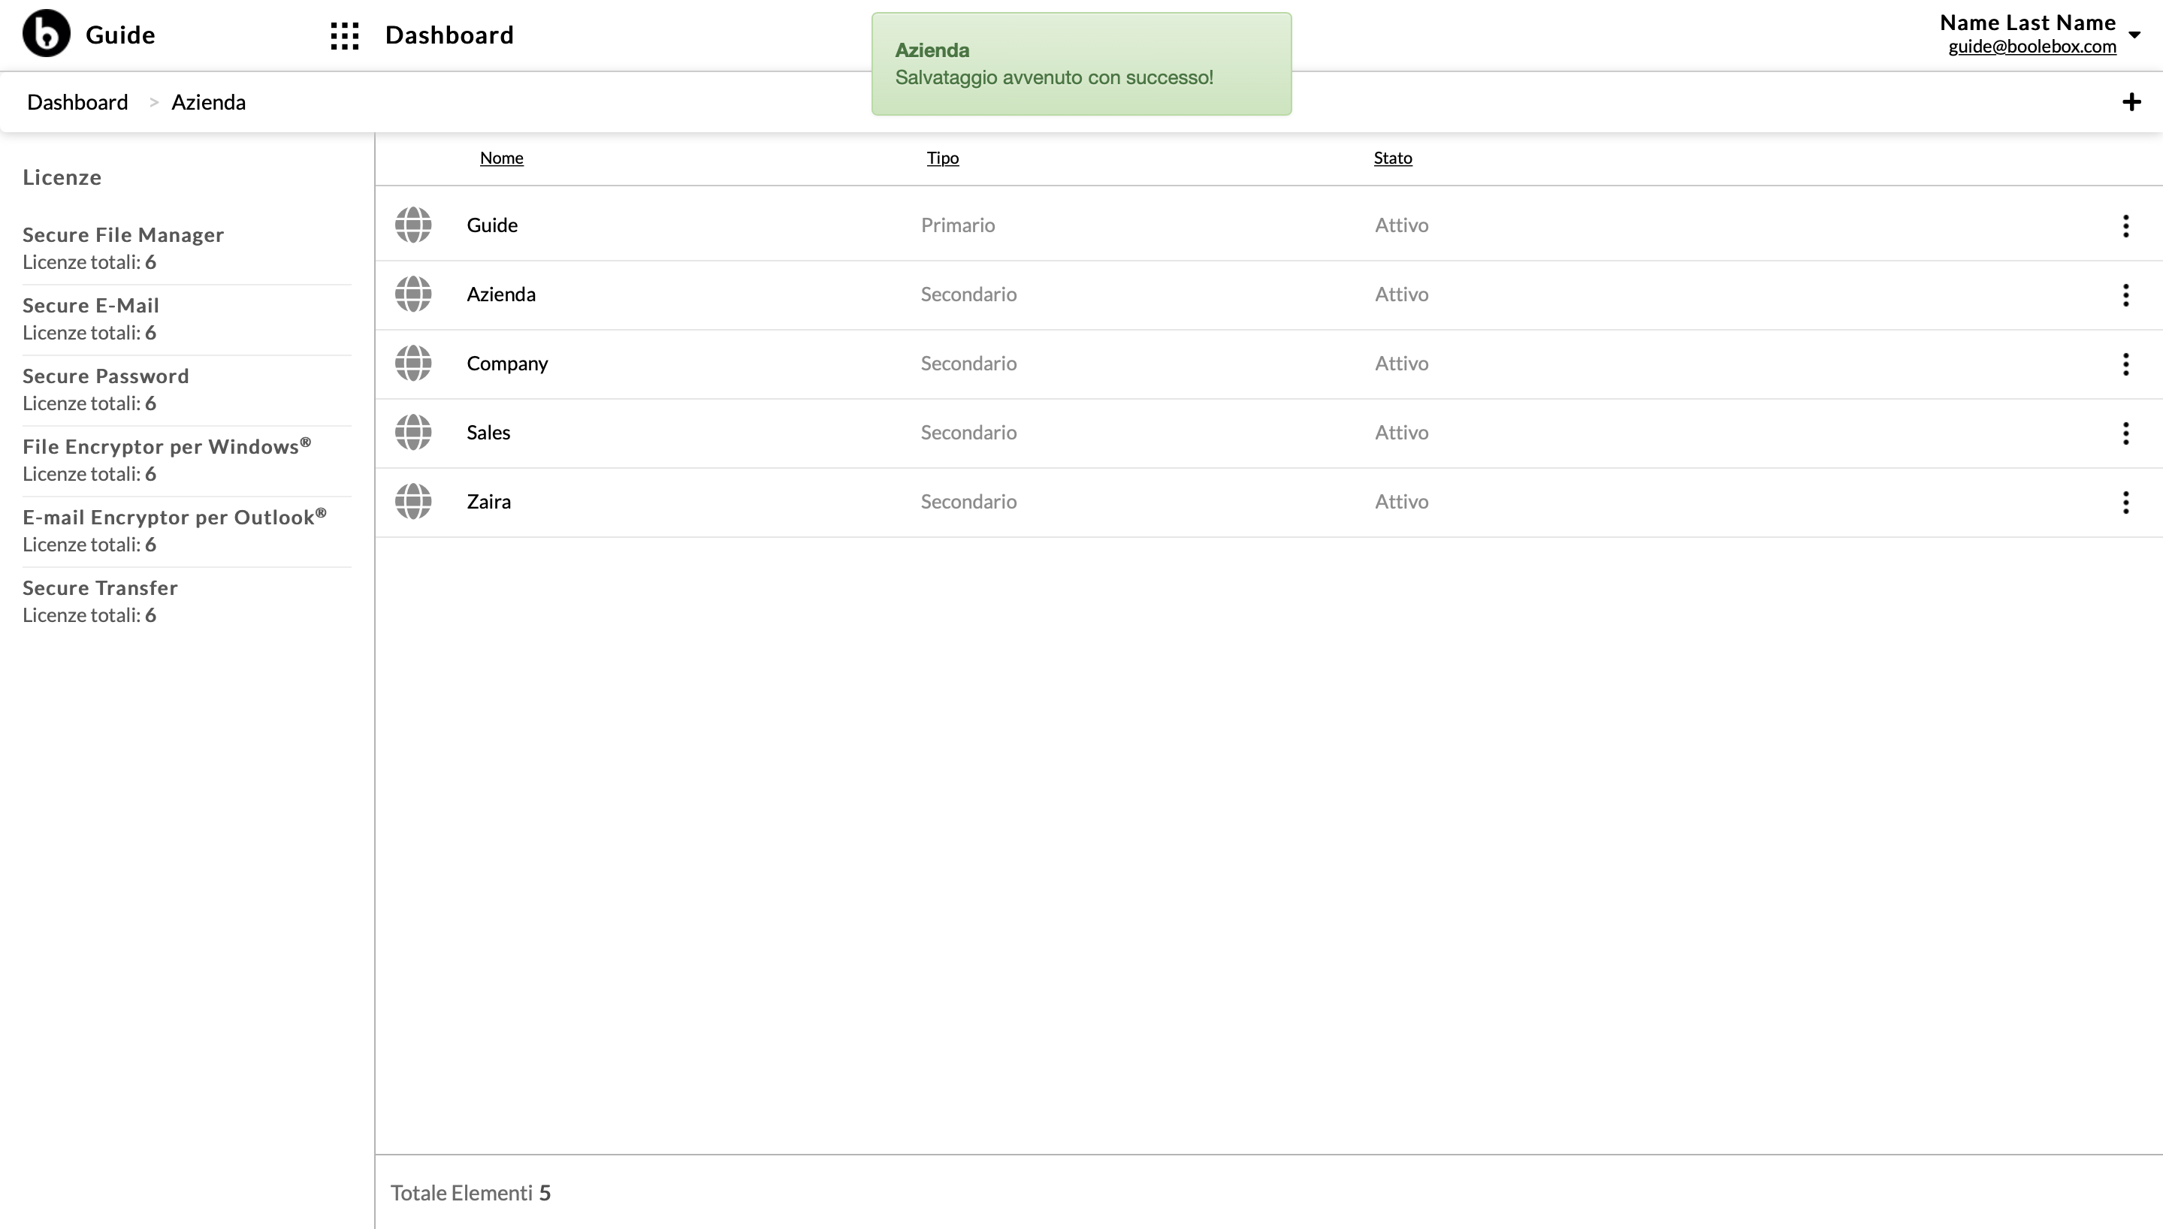The height and width of the screenshot is (1229, 2163).
Task: Open three-dot menu for Azienda row
Action: (x=2125, y=294)
